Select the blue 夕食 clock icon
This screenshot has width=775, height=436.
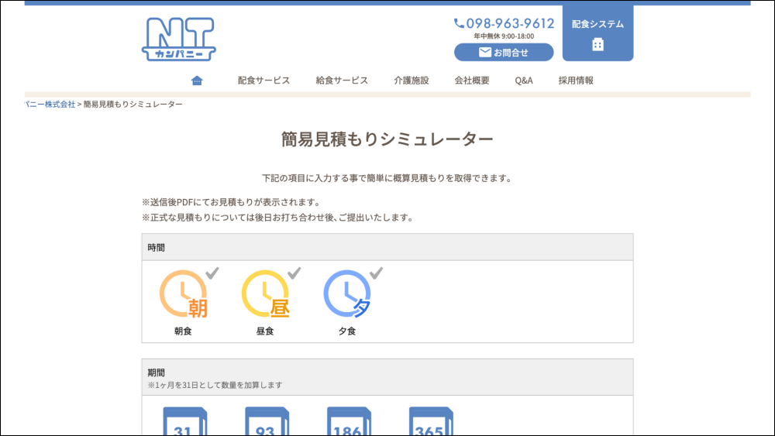tap(347, 294)
